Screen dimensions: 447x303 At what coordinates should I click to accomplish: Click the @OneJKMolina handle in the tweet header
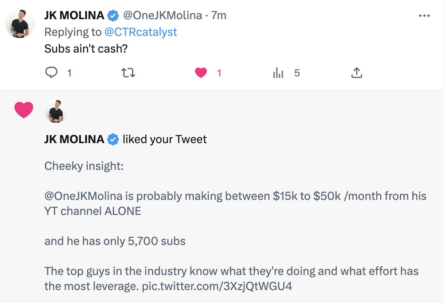pyautogui.click(x=162, y=16)
